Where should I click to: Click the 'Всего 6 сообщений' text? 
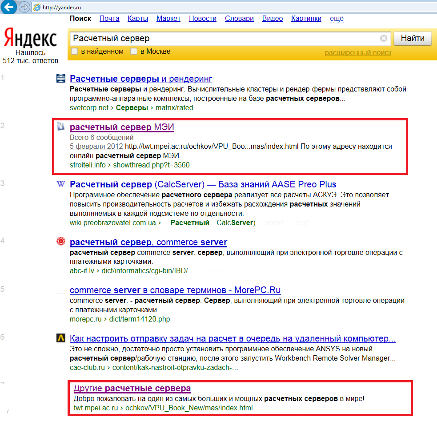pyautogui.click(x=101, y=137)
